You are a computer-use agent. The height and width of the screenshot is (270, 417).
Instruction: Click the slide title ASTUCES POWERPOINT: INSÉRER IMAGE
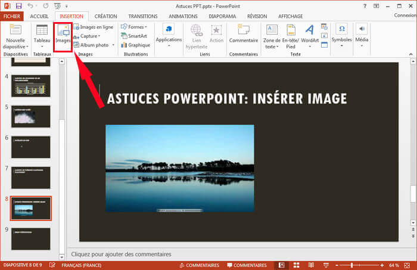point(227,98)
